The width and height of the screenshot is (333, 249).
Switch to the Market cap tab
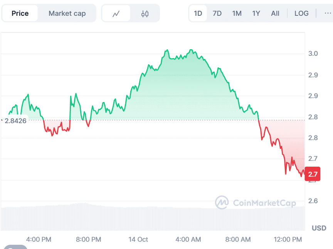click(x=67, y=13)
